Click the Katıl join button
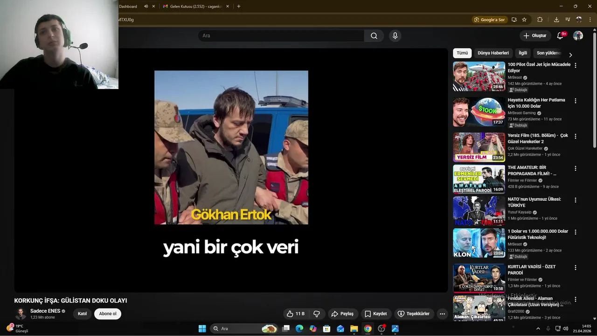Screen dimensions: 597x336 click(82, 314)
